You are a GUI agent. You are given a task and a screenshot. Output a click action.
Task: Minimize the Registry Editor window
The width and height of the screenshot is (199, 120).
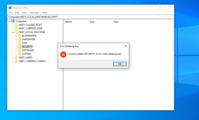point(151,8)
